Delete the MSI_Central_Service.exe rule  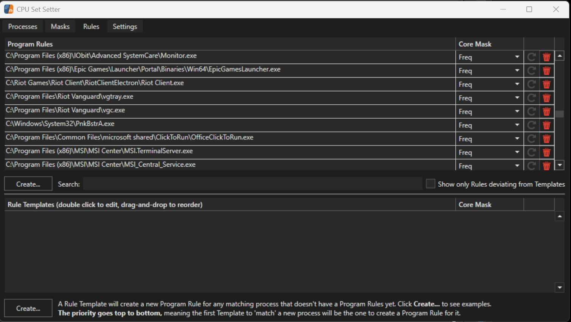[x=546, y=166]
